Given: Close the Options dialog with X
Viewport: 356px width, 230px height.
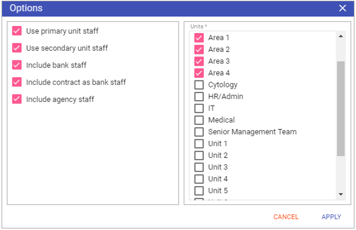Looking at the screenshot, I should pos(342,8).
